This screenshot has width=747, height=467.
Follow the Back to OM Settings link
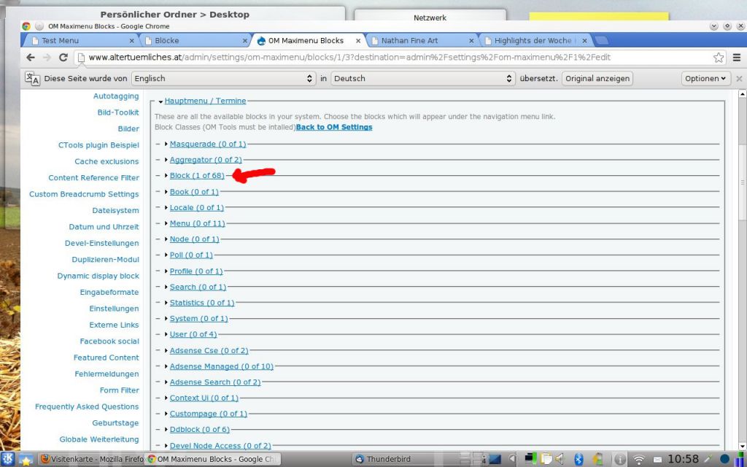pyautogui.click(x=334, y=127)
